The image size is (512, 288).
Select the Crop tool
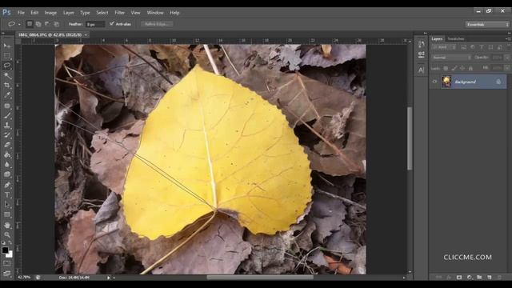[7, 86]
